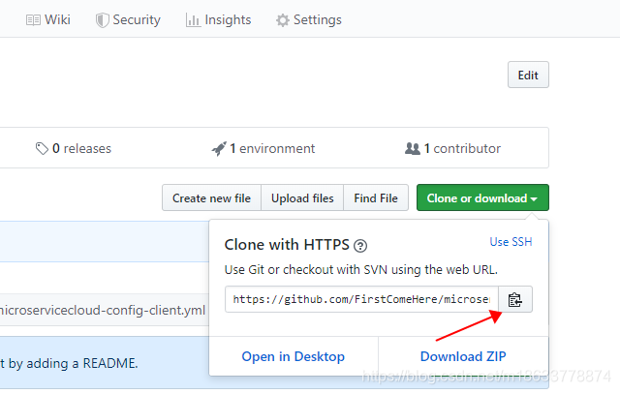Open the Wiki tab
Image resolution: width=620 pixels, height=394 pixels.
tap(48, 19)
